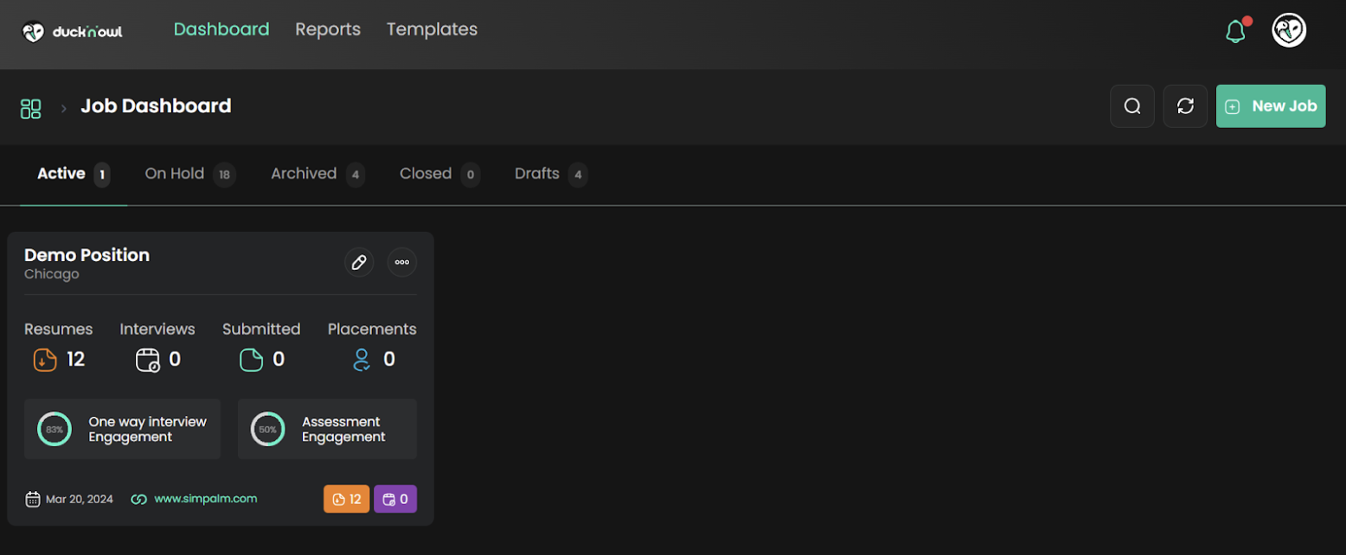Click the duck'n'owl logo

73,32
